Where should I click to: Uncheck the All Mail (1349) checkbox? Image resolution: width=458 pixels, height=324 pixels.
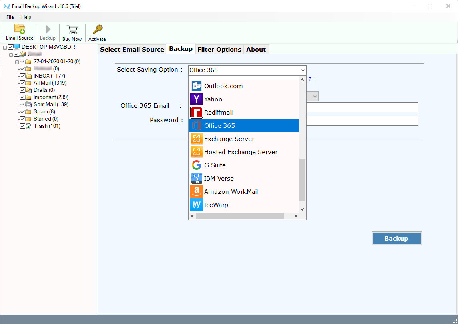22,83
